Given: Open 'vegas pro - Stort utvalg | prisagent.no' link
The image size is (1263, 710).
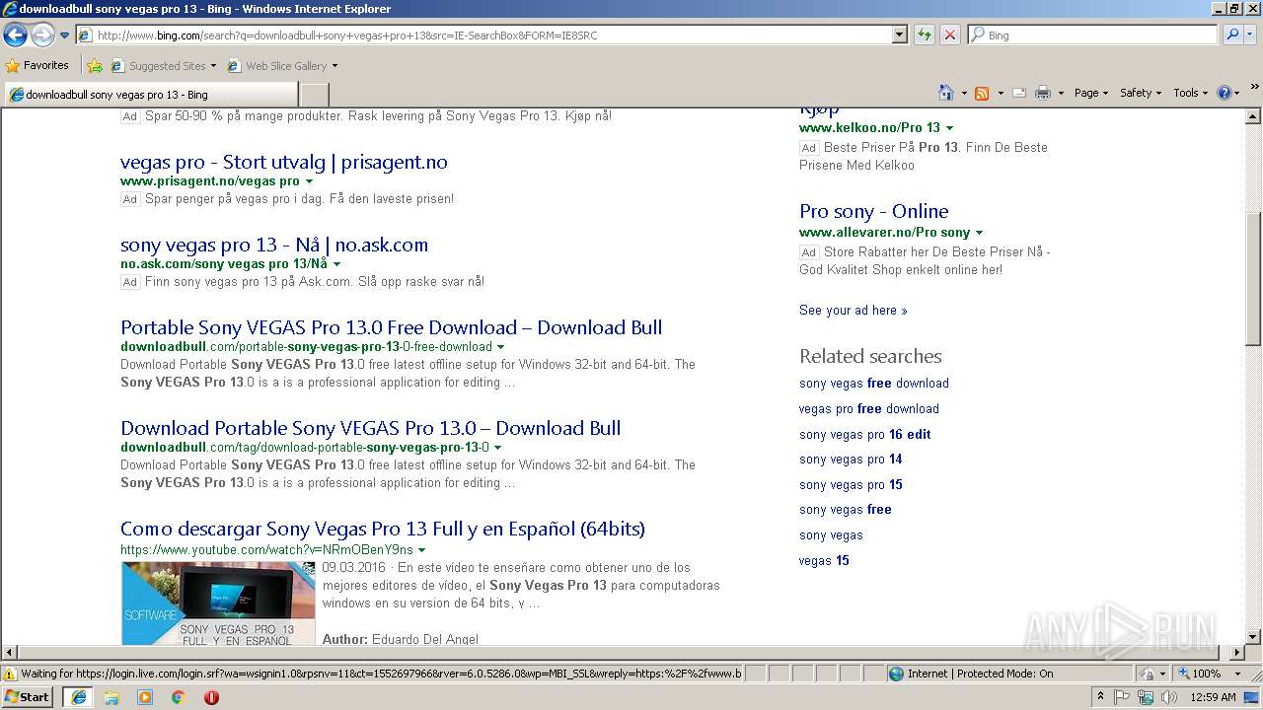Looking at the screenshot, I should point(284,162).
